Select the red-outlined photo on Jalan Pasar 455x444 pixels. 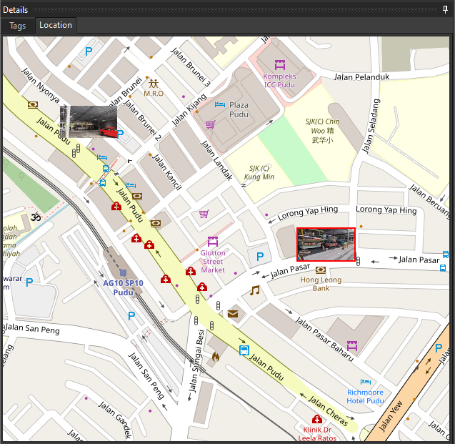click(x=326, y=245)
